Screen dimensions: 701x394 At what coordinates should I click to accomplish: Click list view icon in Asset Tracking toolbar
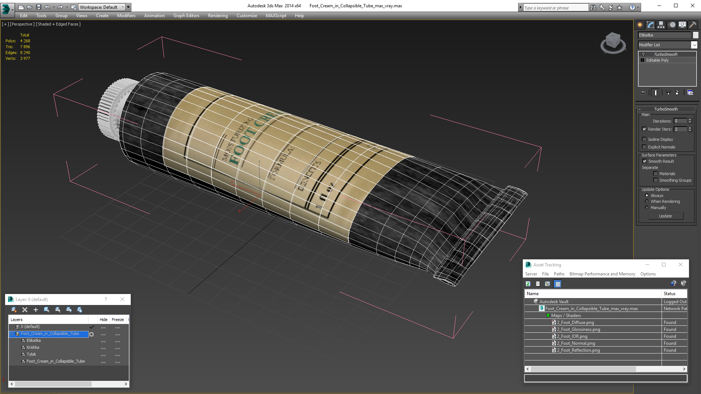point(538,284)
